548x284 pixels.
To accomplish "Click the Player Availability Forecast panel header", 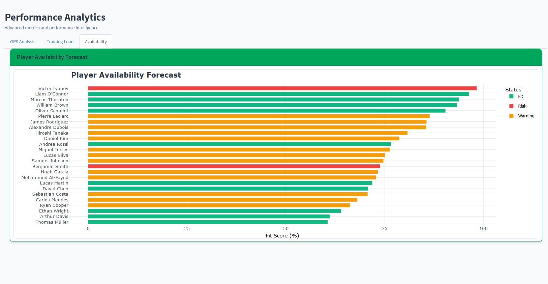I will 52,57.
